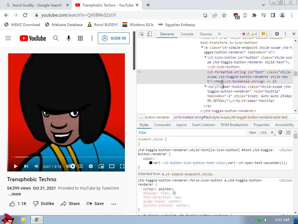Open DevTools settings gear
298x224 pixels.
(x=277, y=34)
